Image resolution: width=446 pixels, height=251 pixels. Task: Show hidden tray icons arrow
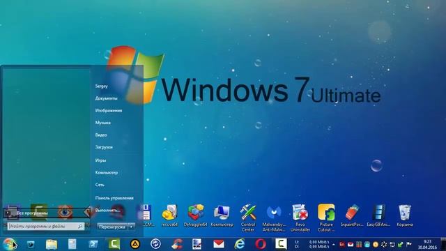pos(334,245)
